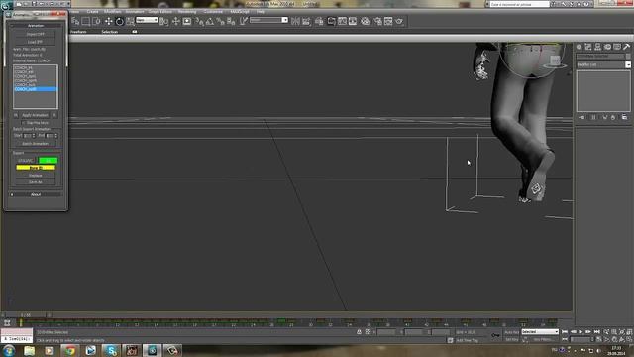Image resolution: width=634 pixels, height=357 pixels.
Task: Click the Select and Manipulate icon
Action: 176,21
